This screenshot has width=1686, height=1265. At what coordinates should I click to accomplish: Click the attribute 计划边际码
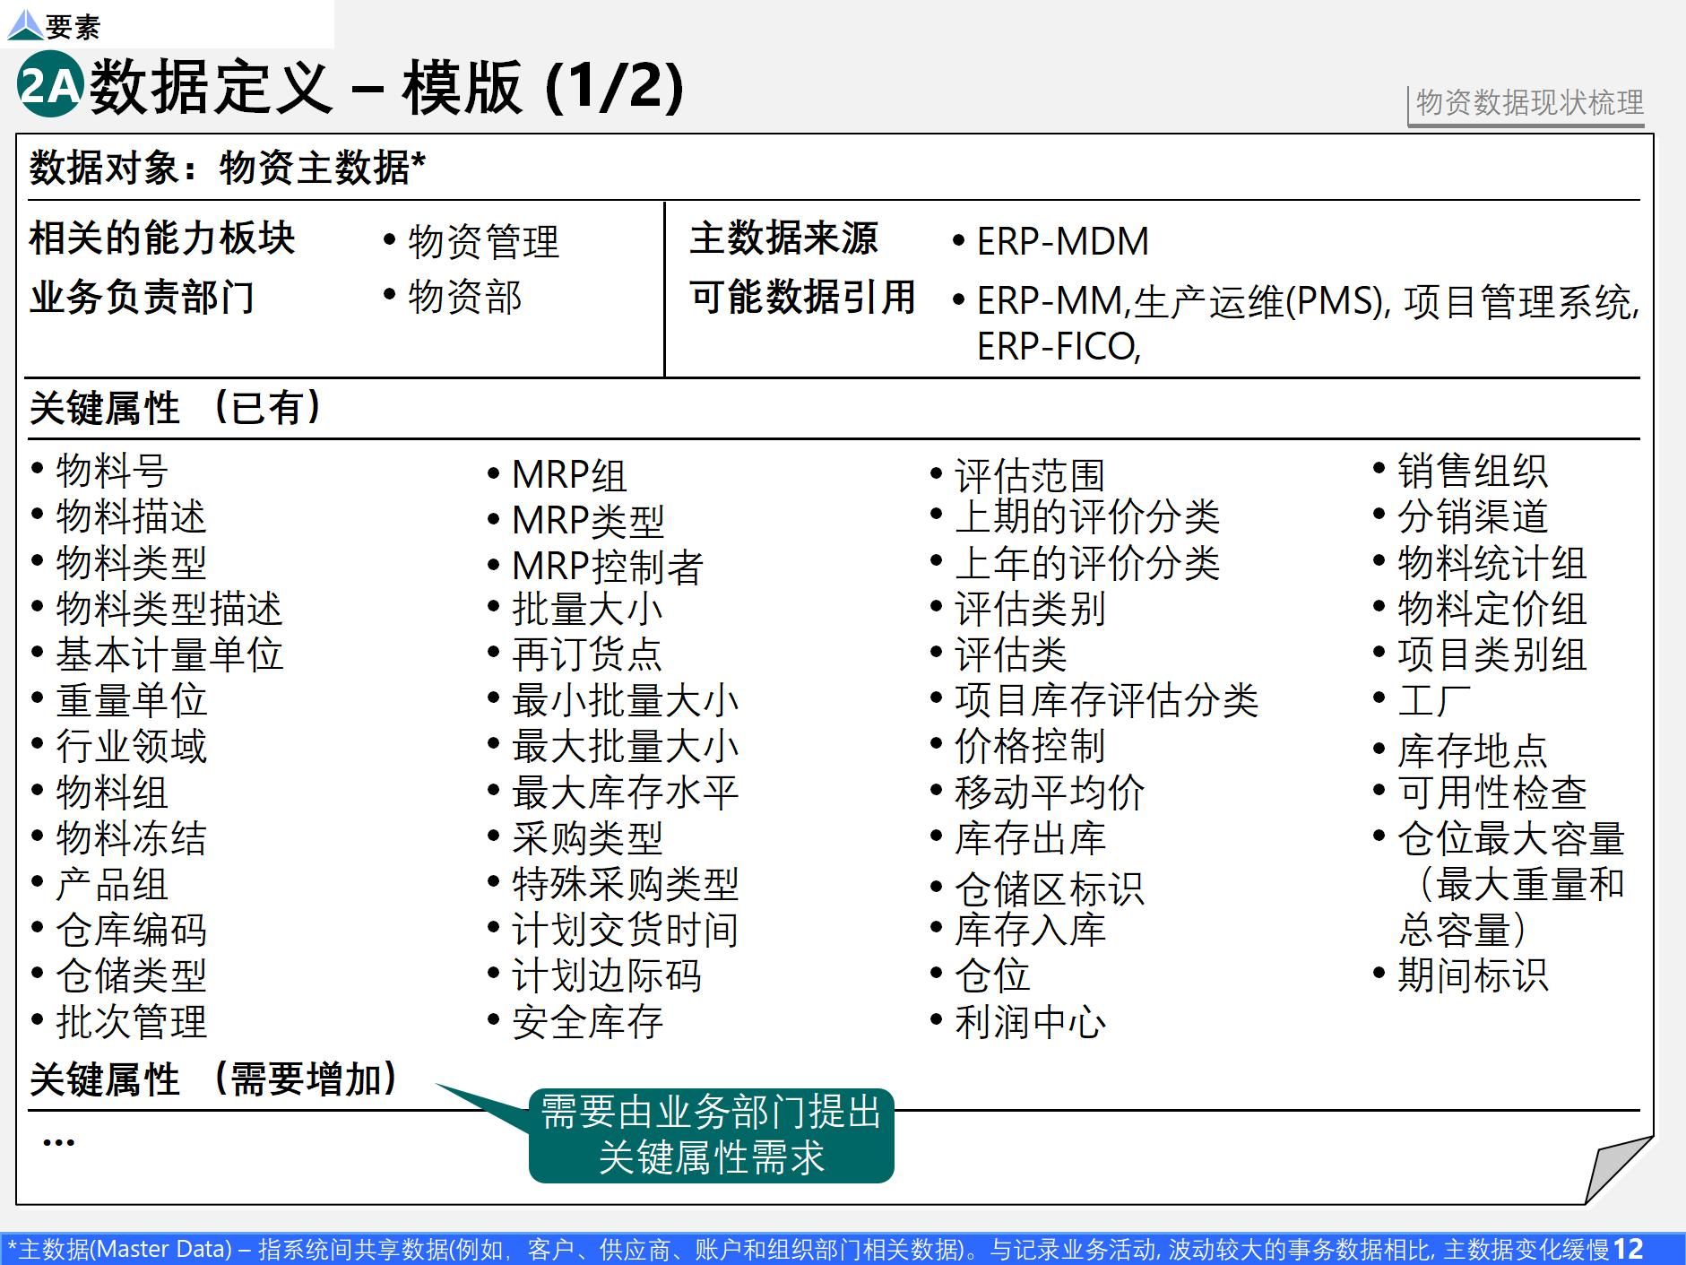point(607,976)
